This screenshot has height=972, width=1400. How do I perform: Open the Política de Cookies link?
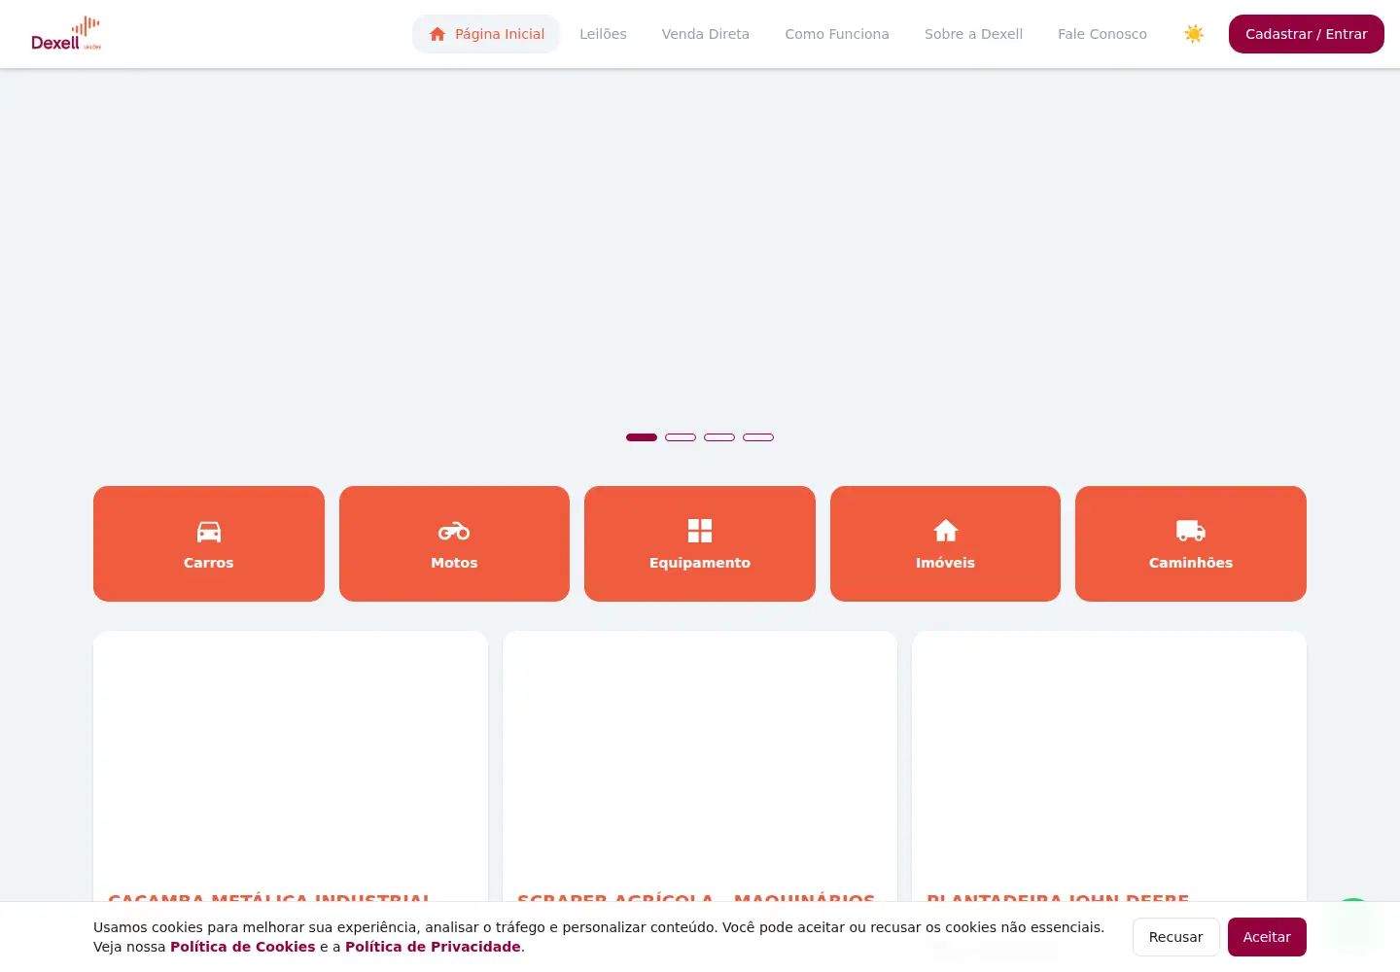(243, 947)
